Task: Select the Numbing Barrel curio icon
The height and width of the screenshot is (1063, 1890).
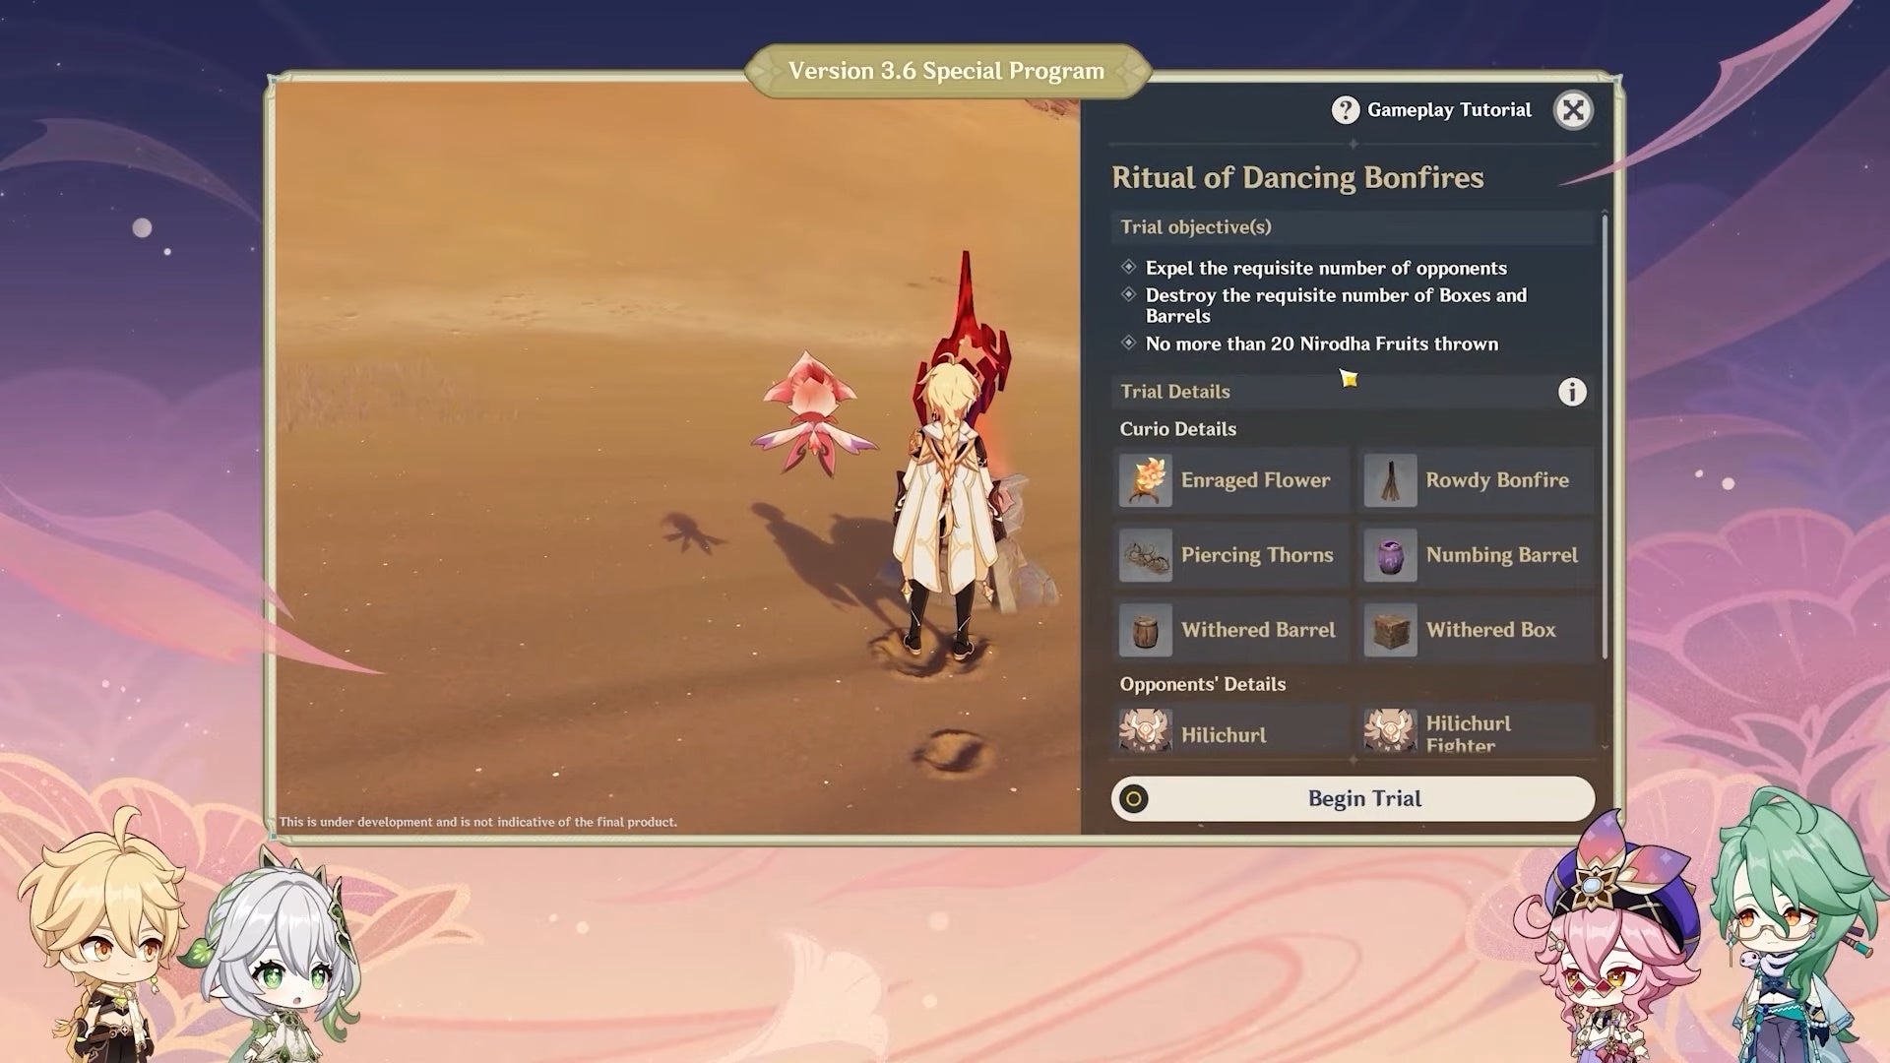Action: click(1390, 555)
